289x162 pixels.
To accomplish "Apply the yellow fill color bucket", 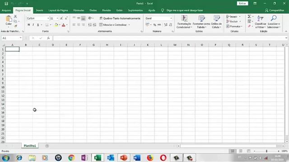I will 56,25.
